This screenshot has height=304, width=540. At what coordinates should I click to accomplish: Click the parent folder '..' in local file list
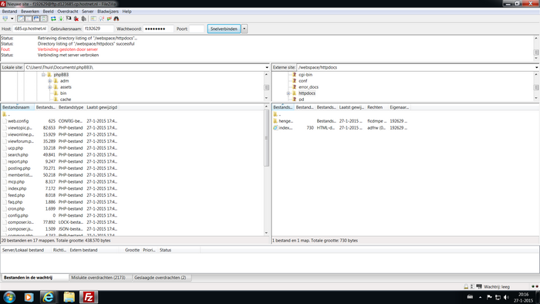6,114
